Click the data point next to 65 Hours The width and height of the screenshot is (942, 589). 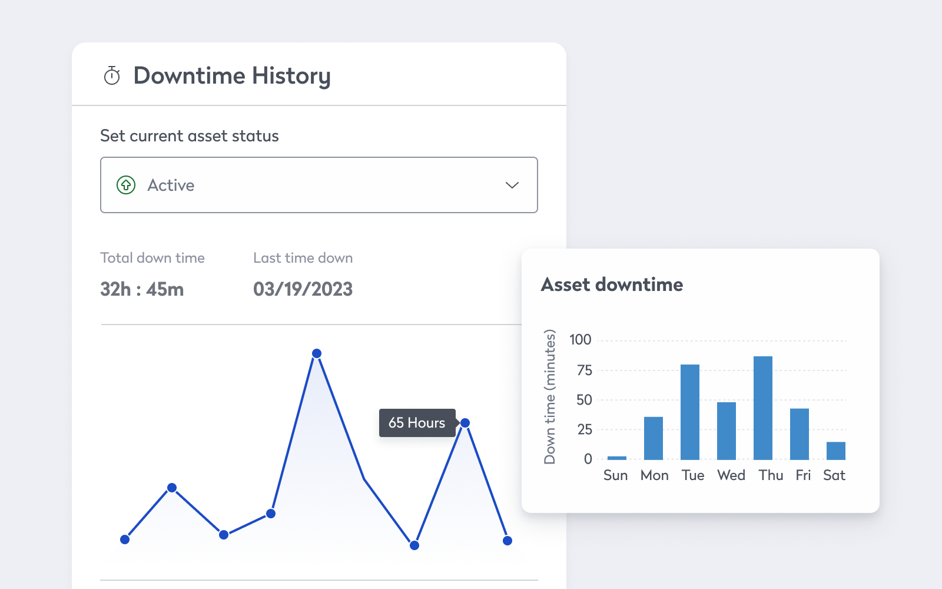click(465, 423)
